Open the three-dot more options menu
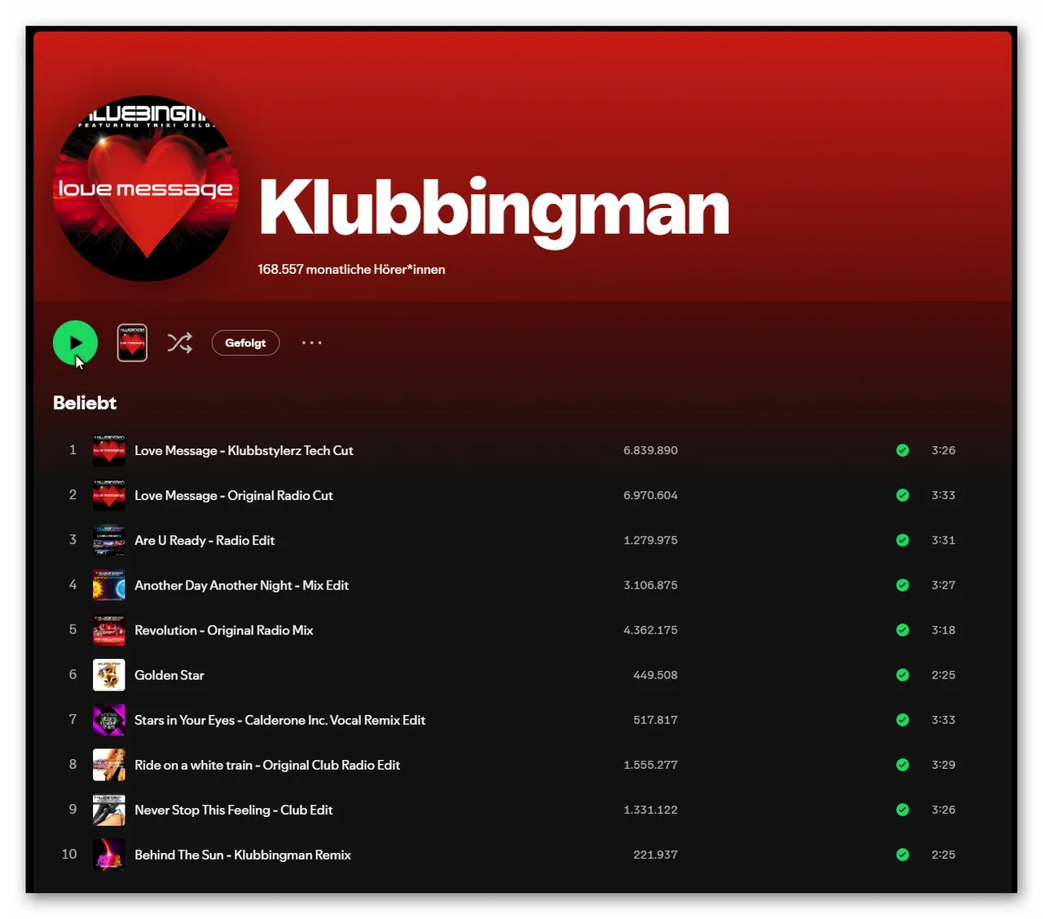Viewport: 1043px width, 919px height. pos(312,342)
